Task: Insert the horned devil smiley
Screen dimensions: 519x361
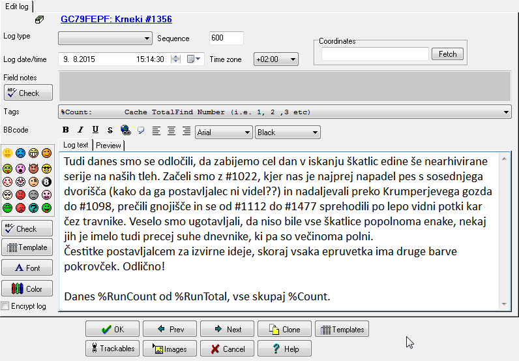Action: 33,168
